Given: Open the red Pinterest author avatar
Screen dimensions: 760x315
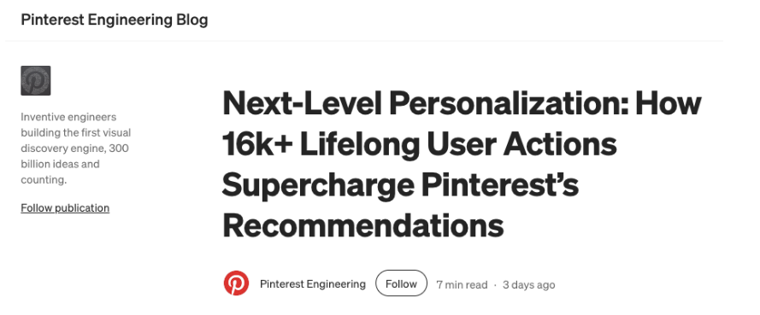Looking at the screenshot, I should [x=236, y=283].
